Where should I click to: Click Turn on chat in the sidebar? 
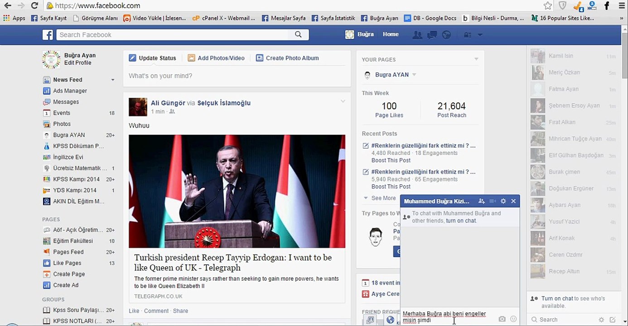coord(557,299)
